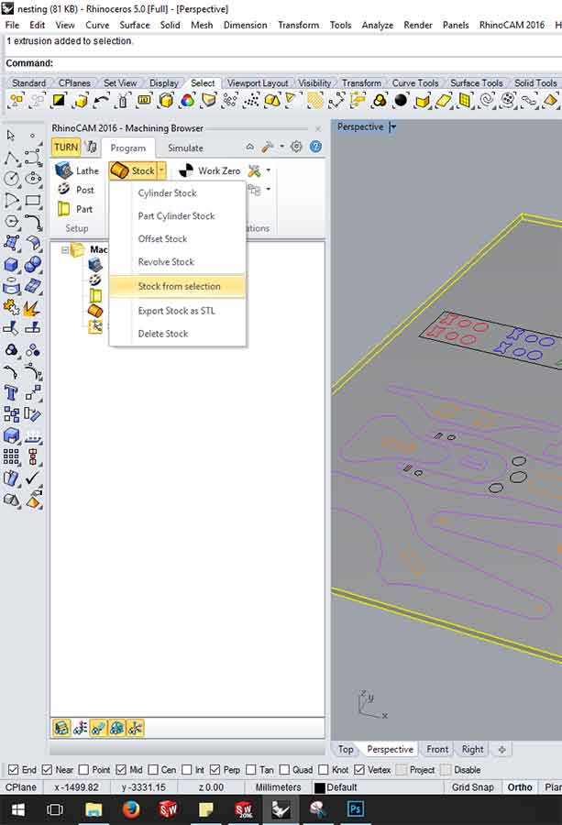Image resolution: width=562 pixels, height=825 pixels.
Task: Open the Lathe machine setup
Action: point(77,170)
